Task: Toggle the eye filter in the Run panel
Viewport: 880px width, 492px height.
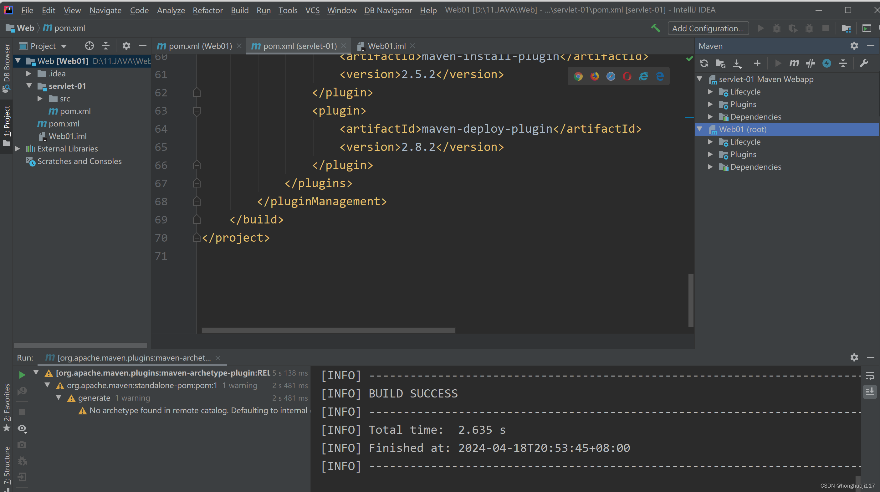Action: (x=22, y=428)
